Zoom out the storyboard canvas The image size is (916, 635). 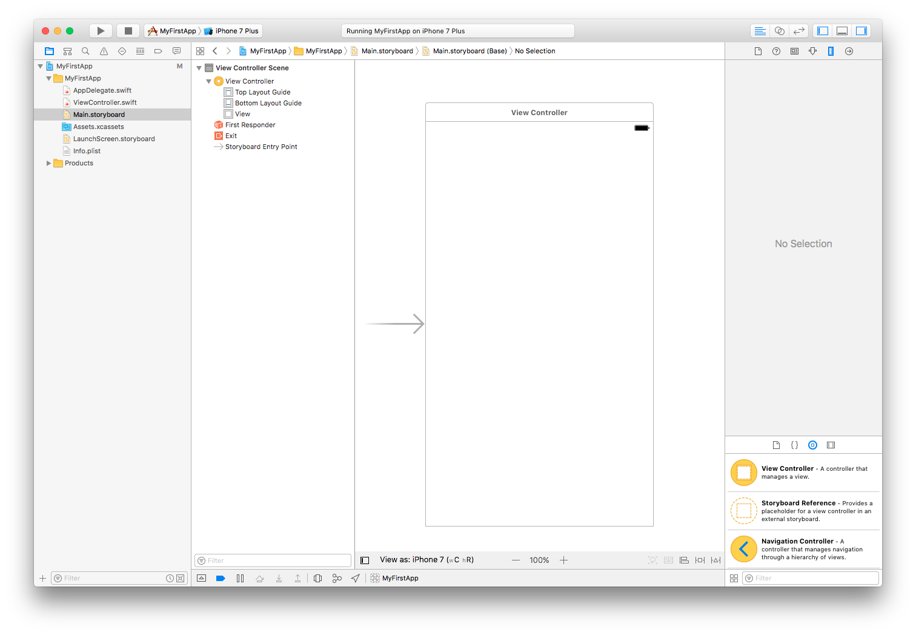516,560
